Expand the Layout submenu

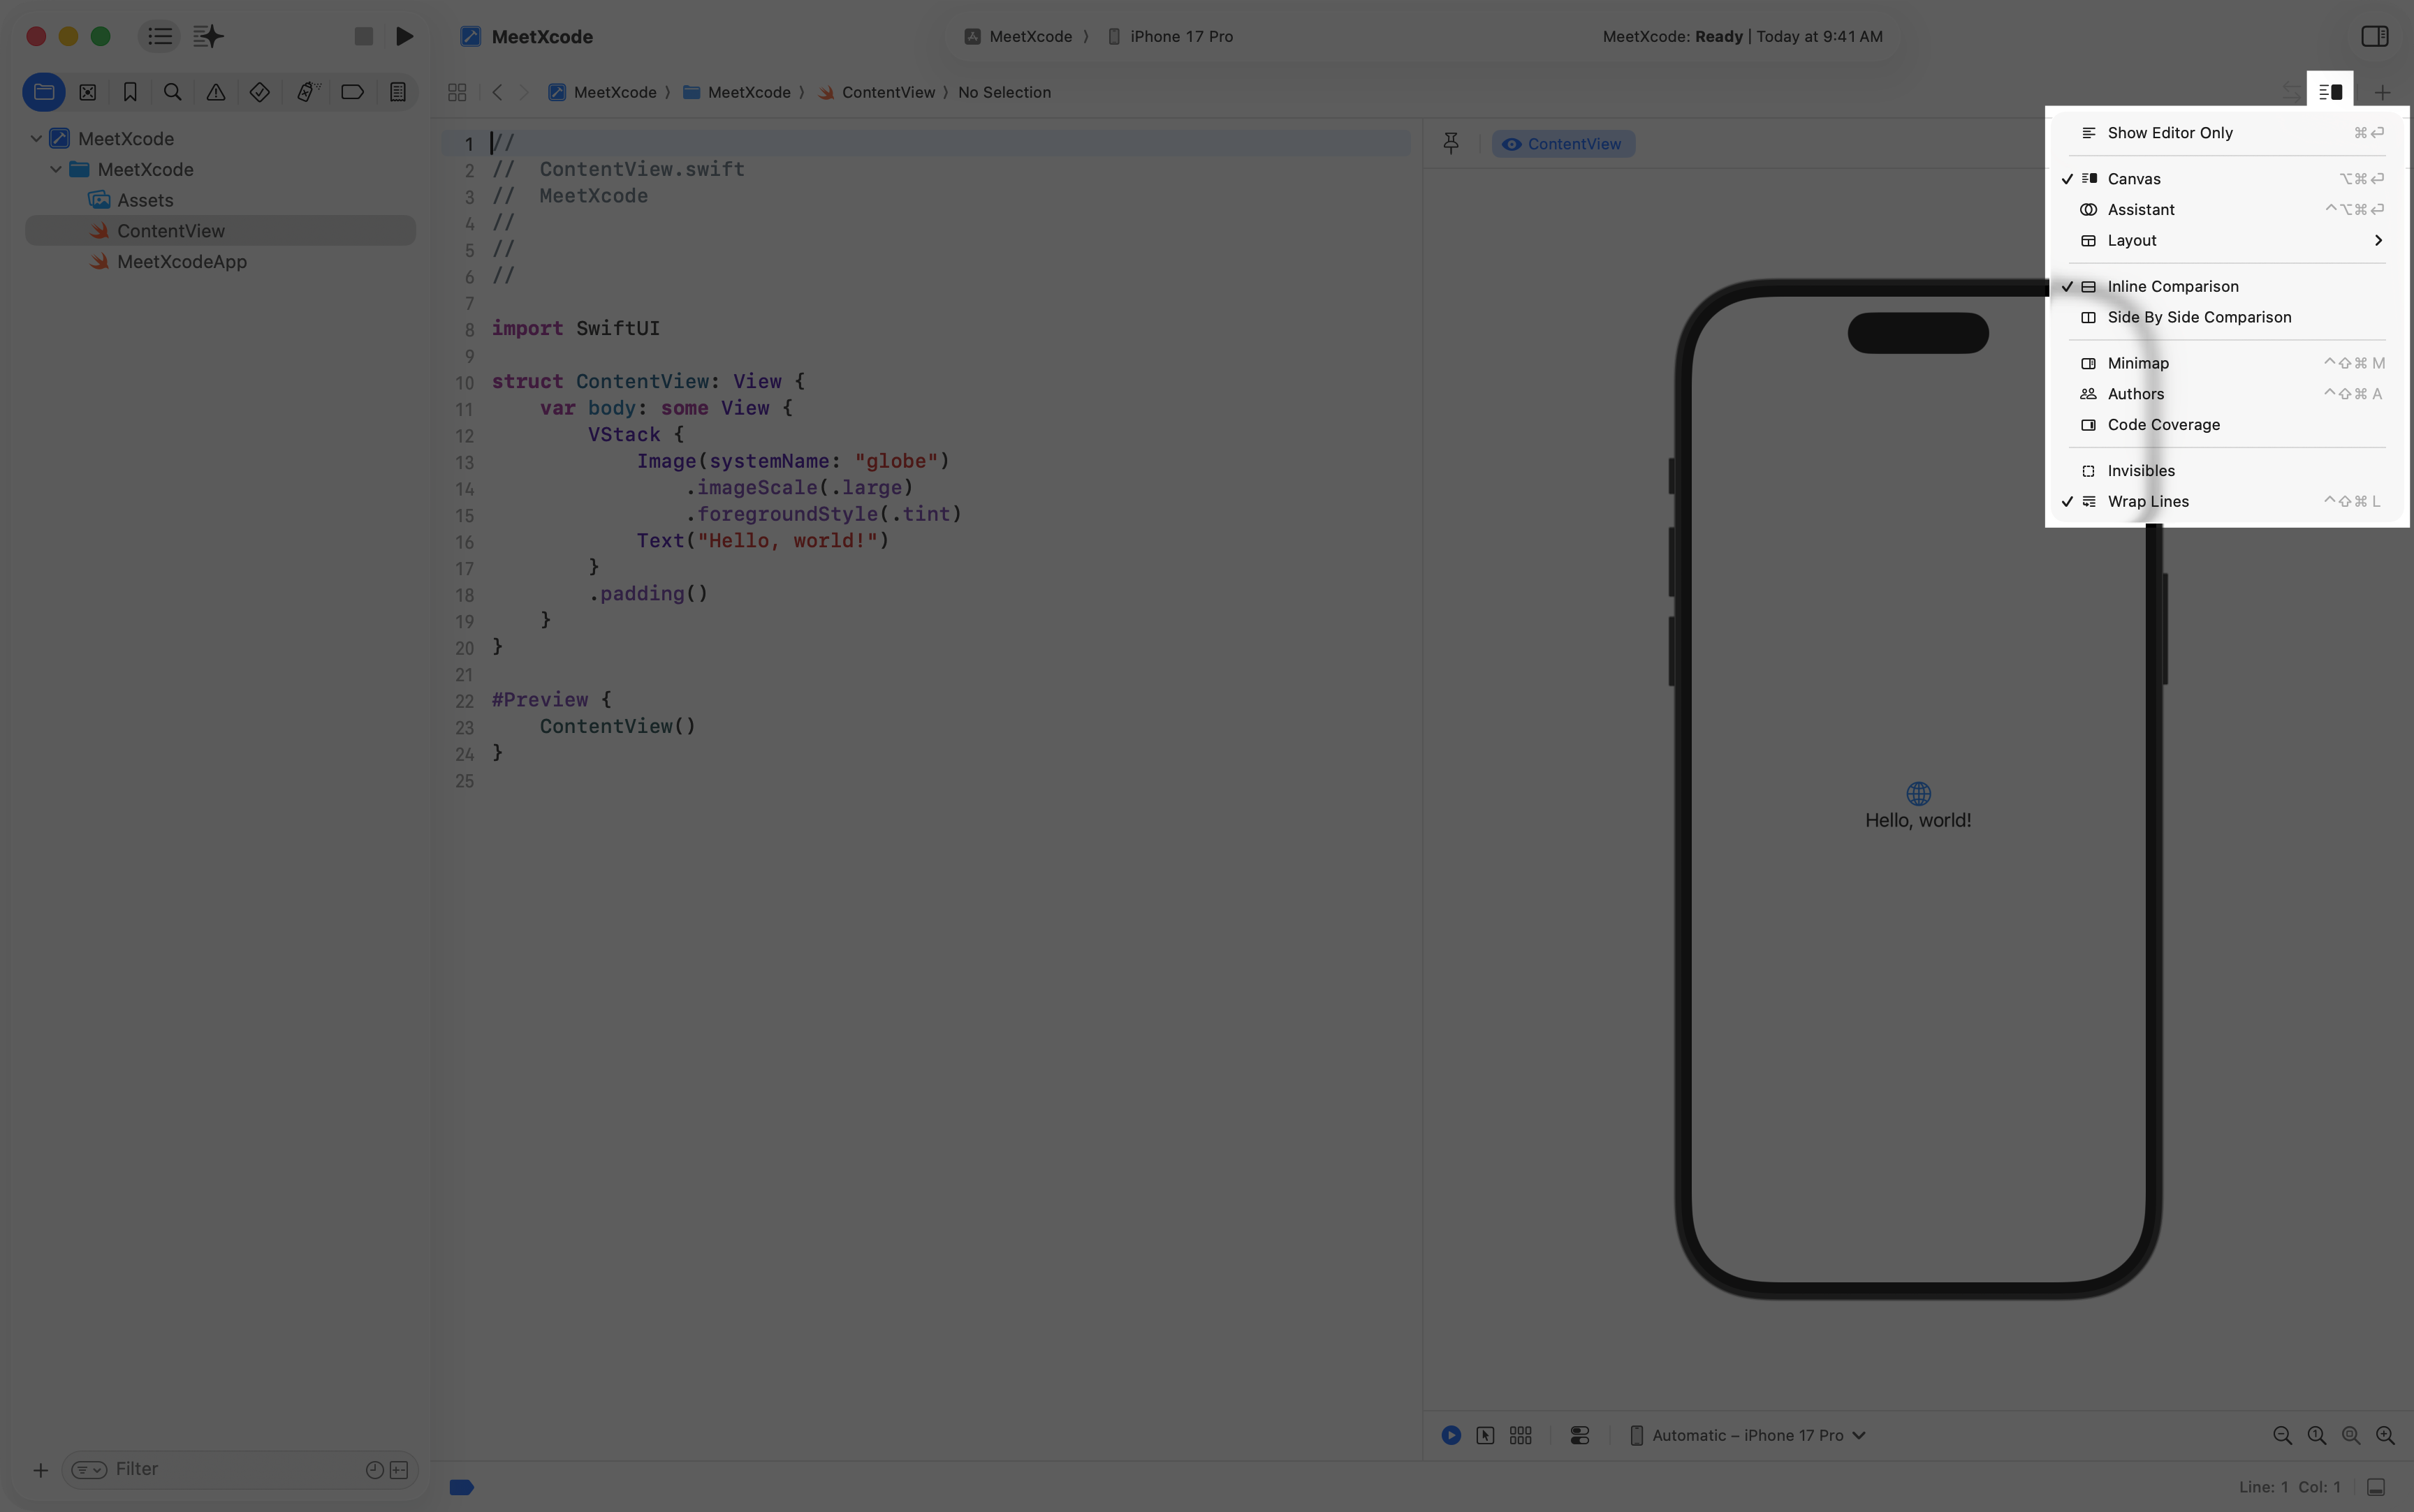tap(2131, 240)
